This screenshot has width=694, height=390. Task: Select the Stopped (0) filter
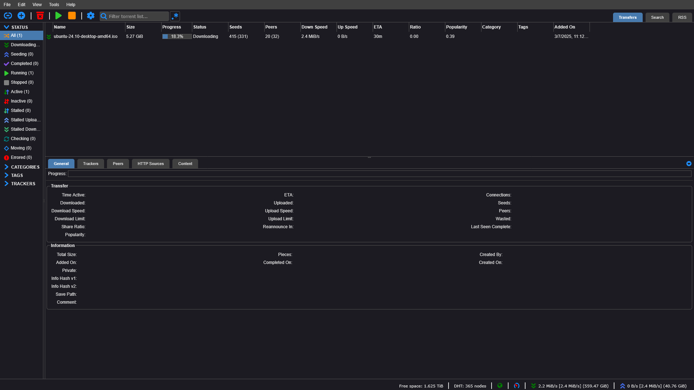tap(22, 82)
